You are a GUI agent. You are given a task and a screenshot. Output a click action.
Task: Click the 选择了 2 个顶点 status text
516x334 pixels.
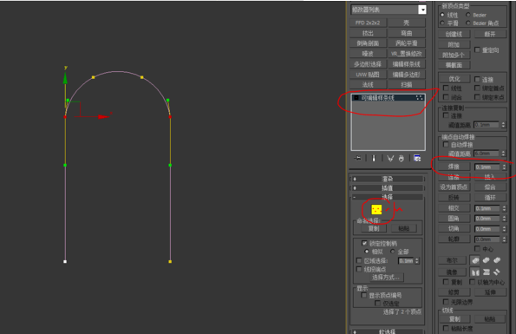point(402,311)
